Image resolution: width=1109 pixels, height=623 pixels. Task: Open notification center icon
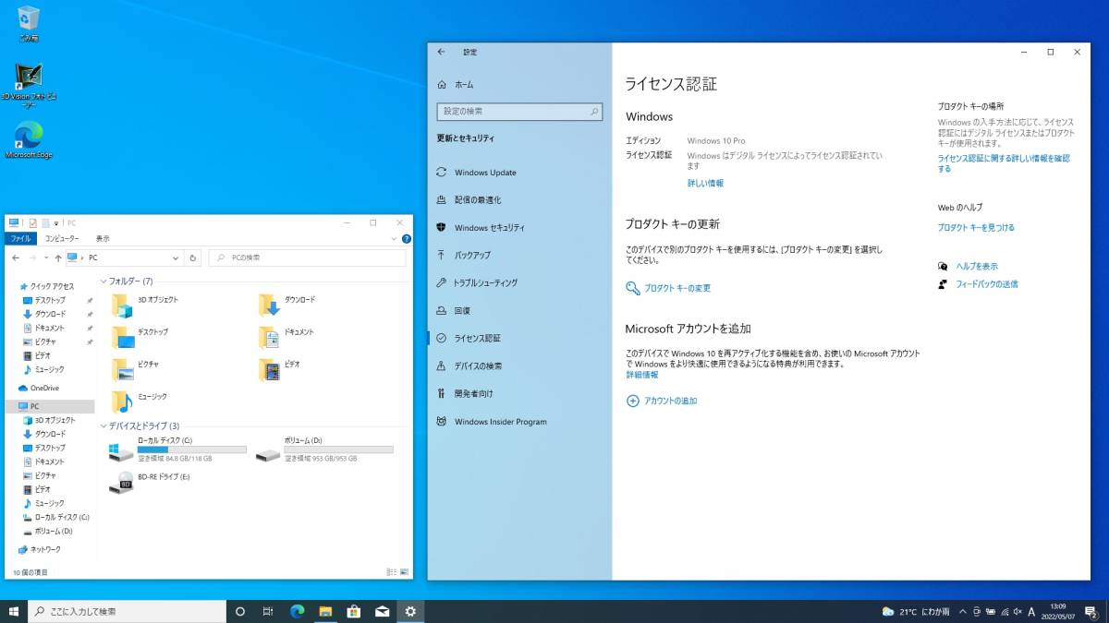[x=1093, y=611]
